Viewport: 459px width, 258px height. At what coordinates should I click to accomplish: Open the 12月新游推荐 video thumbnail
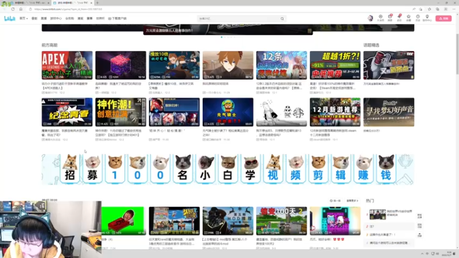click(x=335, y=112)
